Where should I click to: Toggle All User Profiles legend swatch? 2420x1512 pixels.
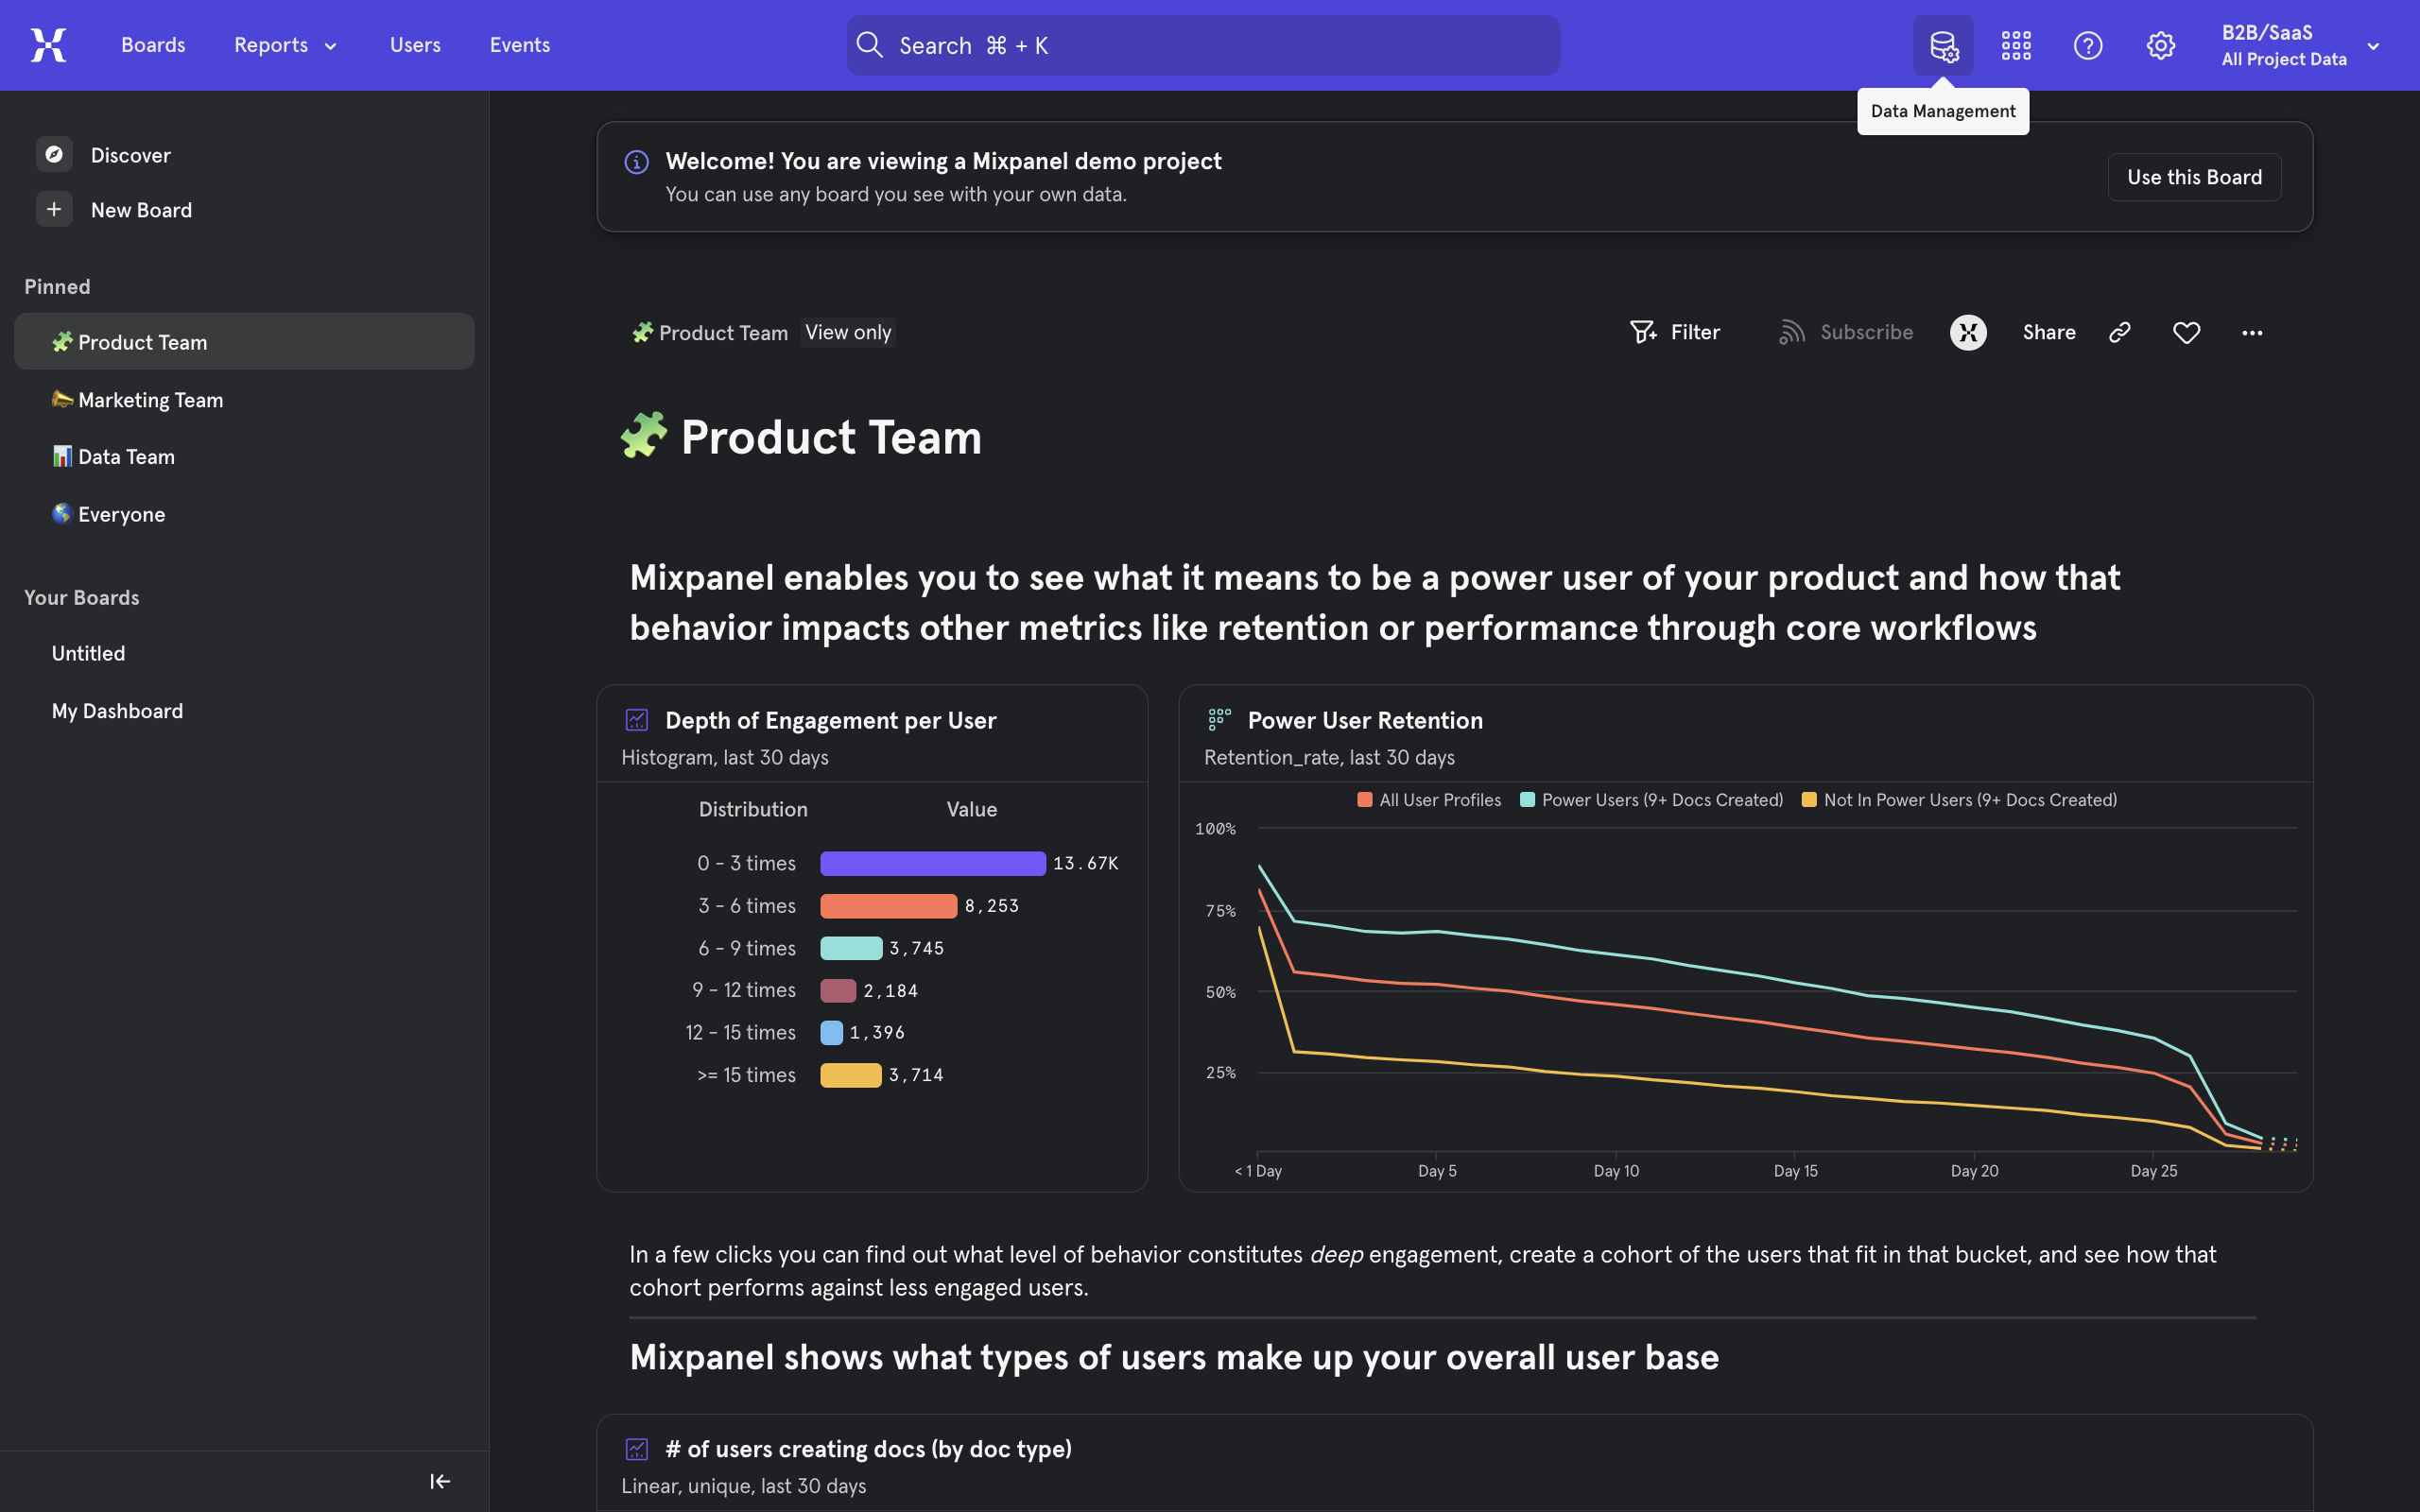coord(1364,799)
